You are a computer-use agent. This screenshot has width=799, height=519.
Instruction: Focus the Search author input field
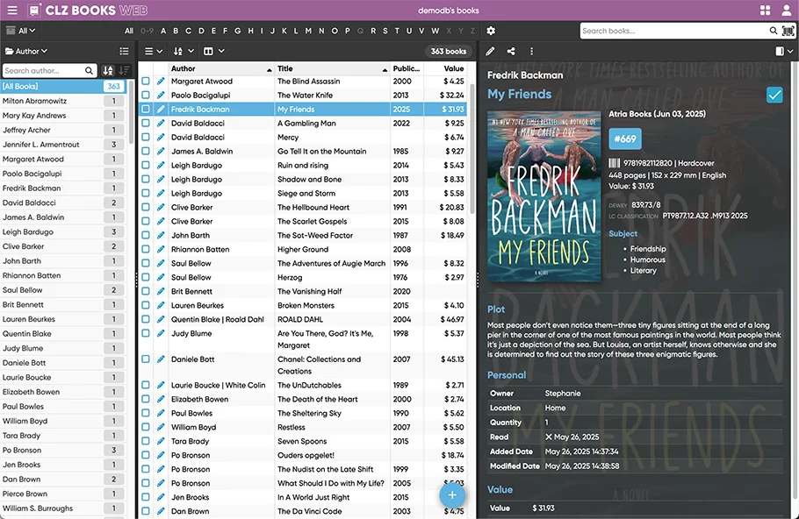click(43, 70)
